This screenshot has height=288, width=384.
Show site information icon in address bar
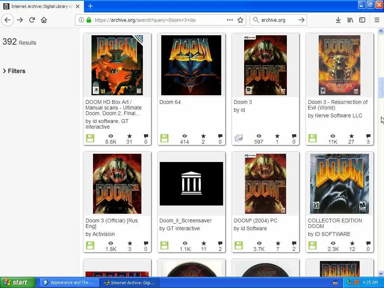click(81, 20)
